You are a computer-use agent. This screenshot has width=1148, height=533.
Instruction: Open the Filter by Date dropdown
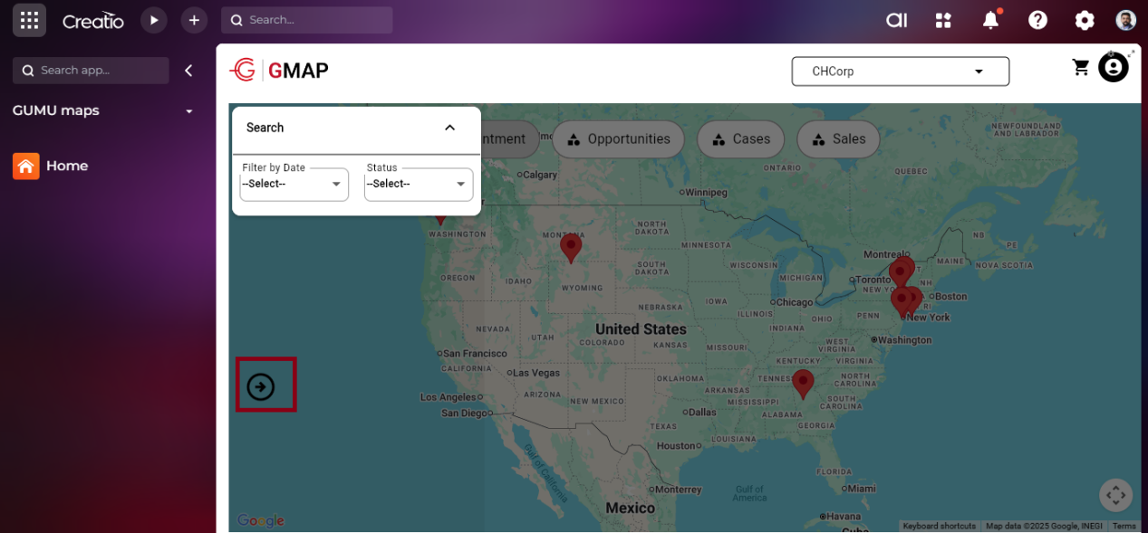tap(294, 184)
